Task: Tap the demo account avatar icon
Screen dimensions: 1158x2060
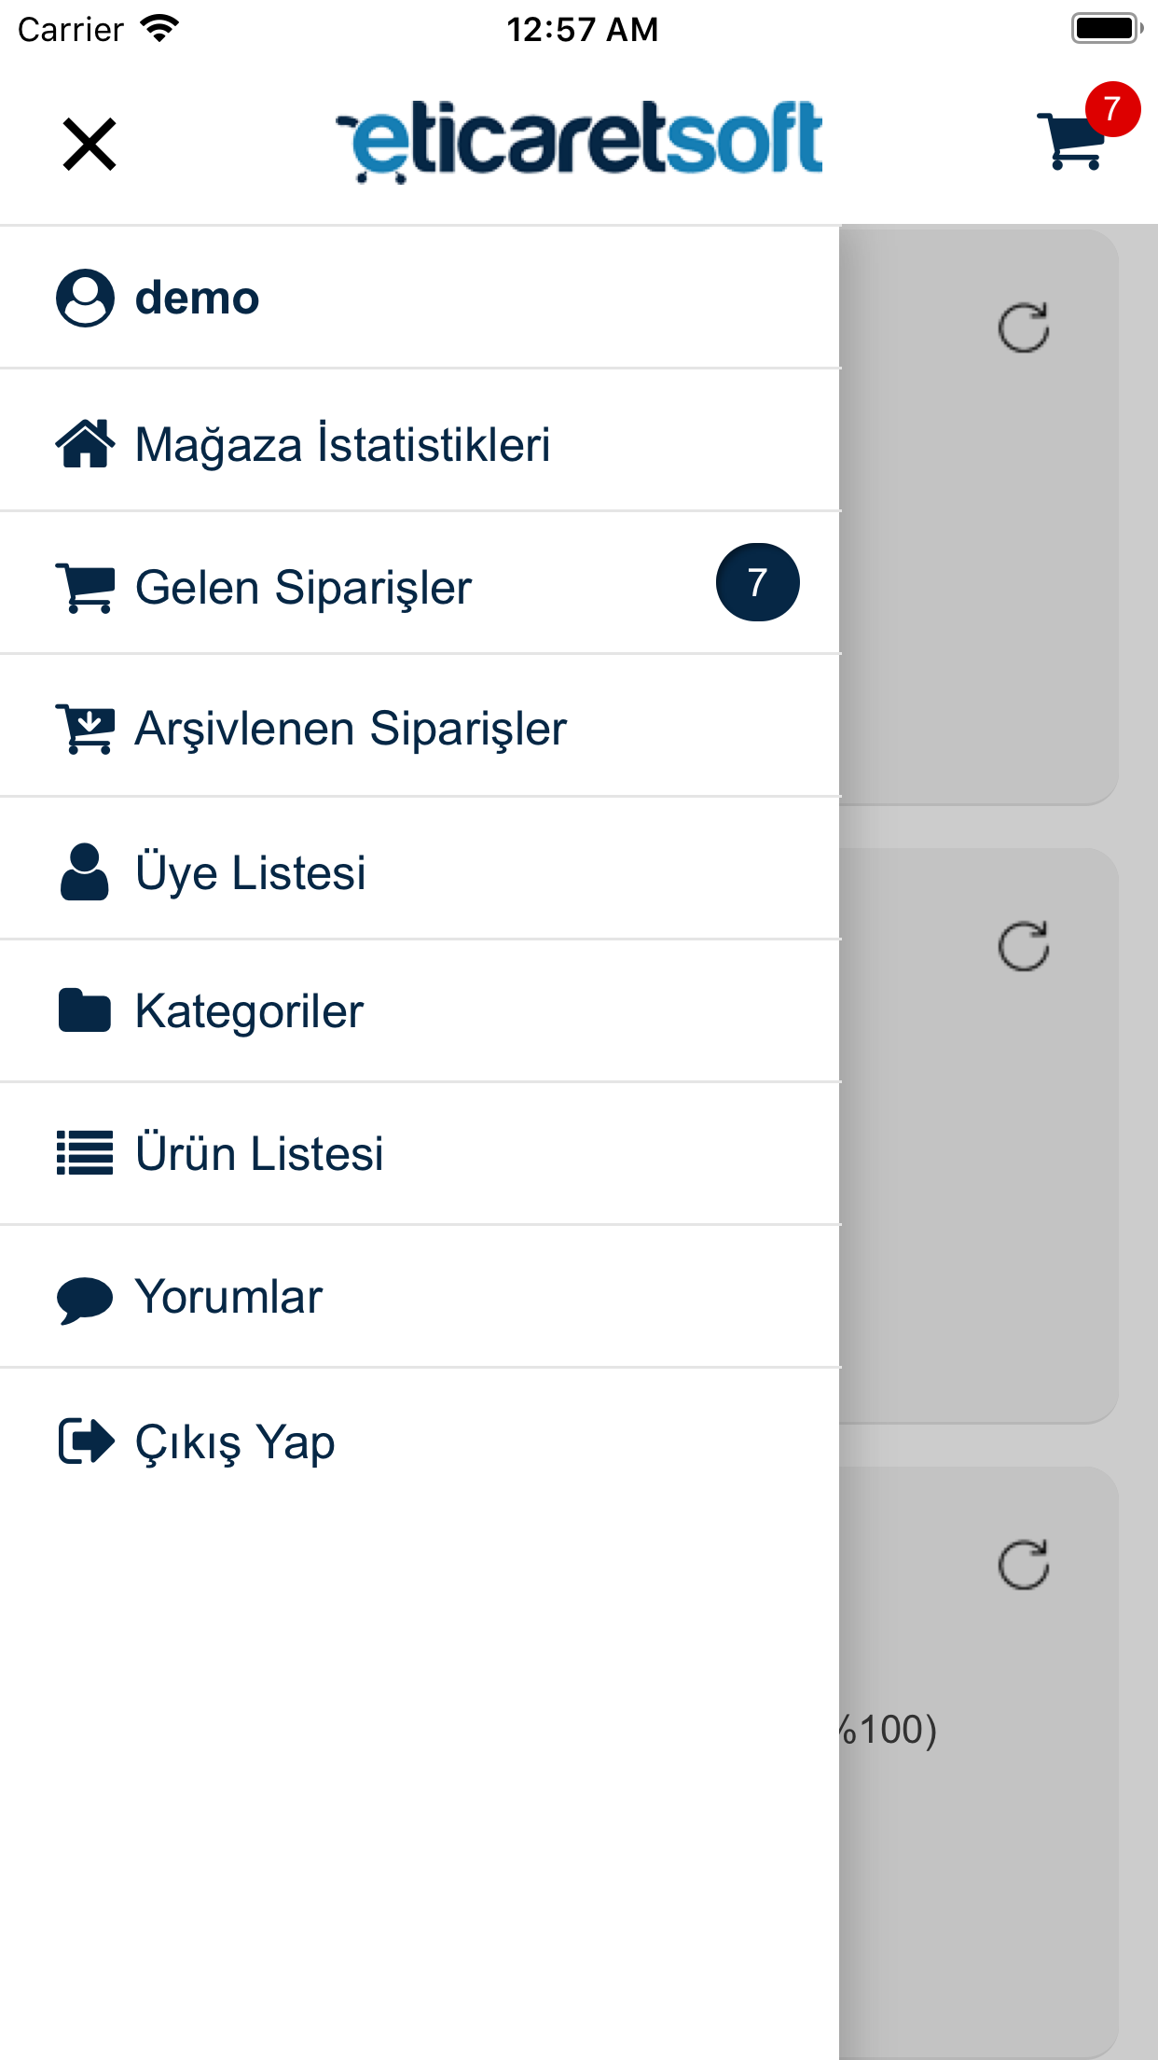Action: click(85, 299)
